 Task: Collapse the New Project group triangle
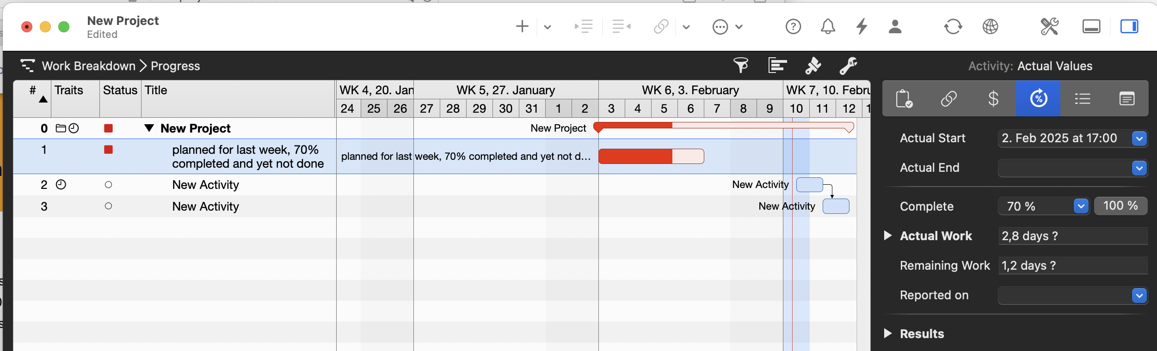point(149,128)
